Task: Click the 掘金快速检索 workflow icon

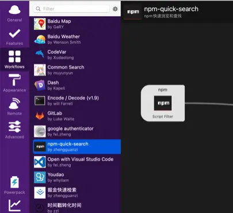Action: 40,193
